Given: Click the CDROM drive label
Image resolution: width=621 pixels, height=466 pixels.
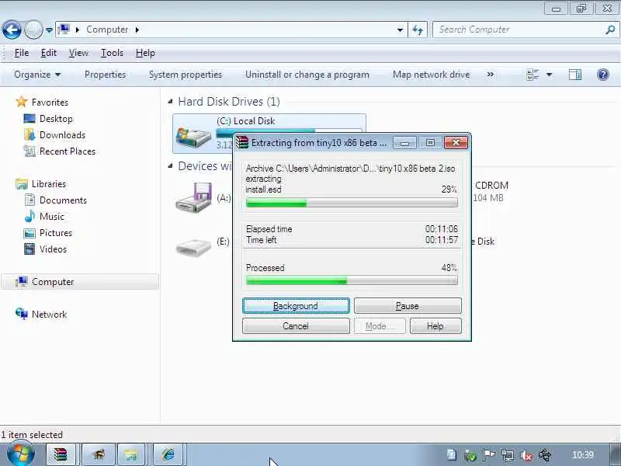Looking at the screenshot, I should (x=491, y=186).
